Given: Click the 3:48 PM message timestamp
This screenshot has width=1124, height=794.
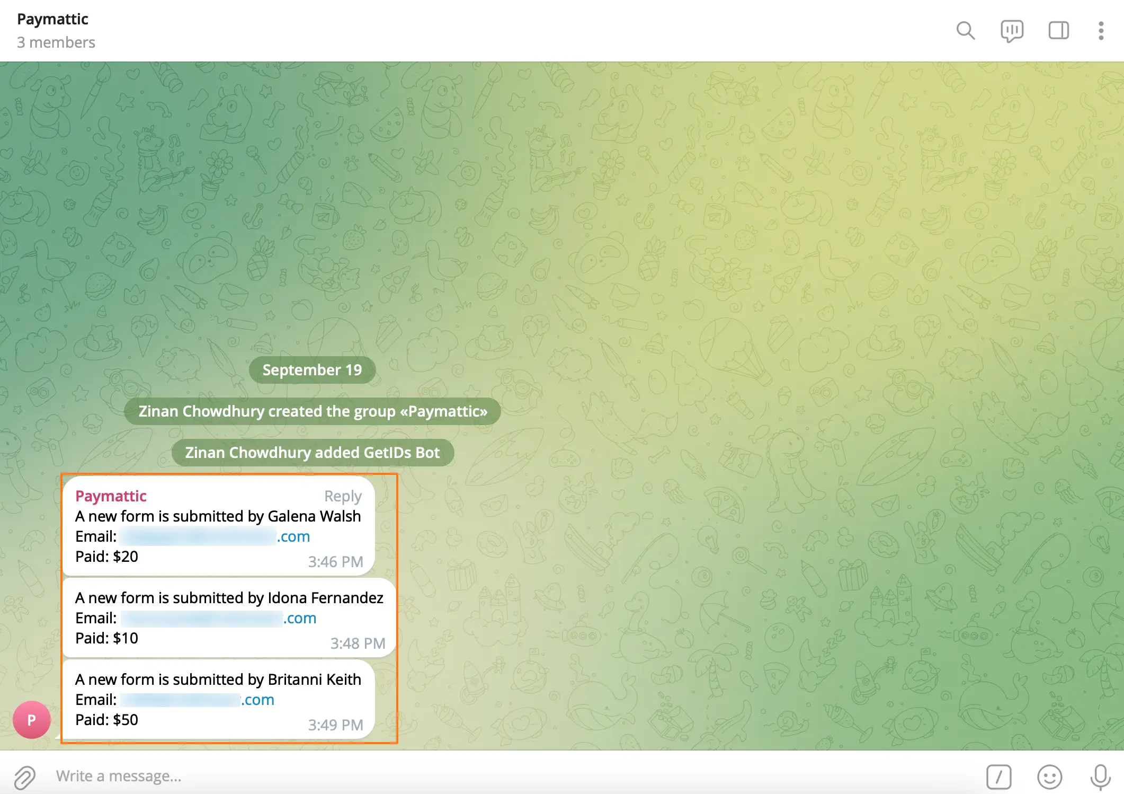Looking at the screenshot, I should [x=358, y=643].
